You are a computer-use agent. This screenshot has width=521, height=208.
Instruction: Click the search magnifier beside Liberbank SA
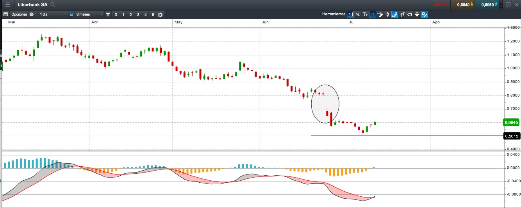coord(53,5)
